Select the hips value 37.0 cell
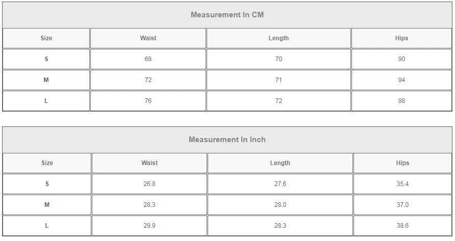Screen dimensions: 455x241 click(x=402, y=205)
